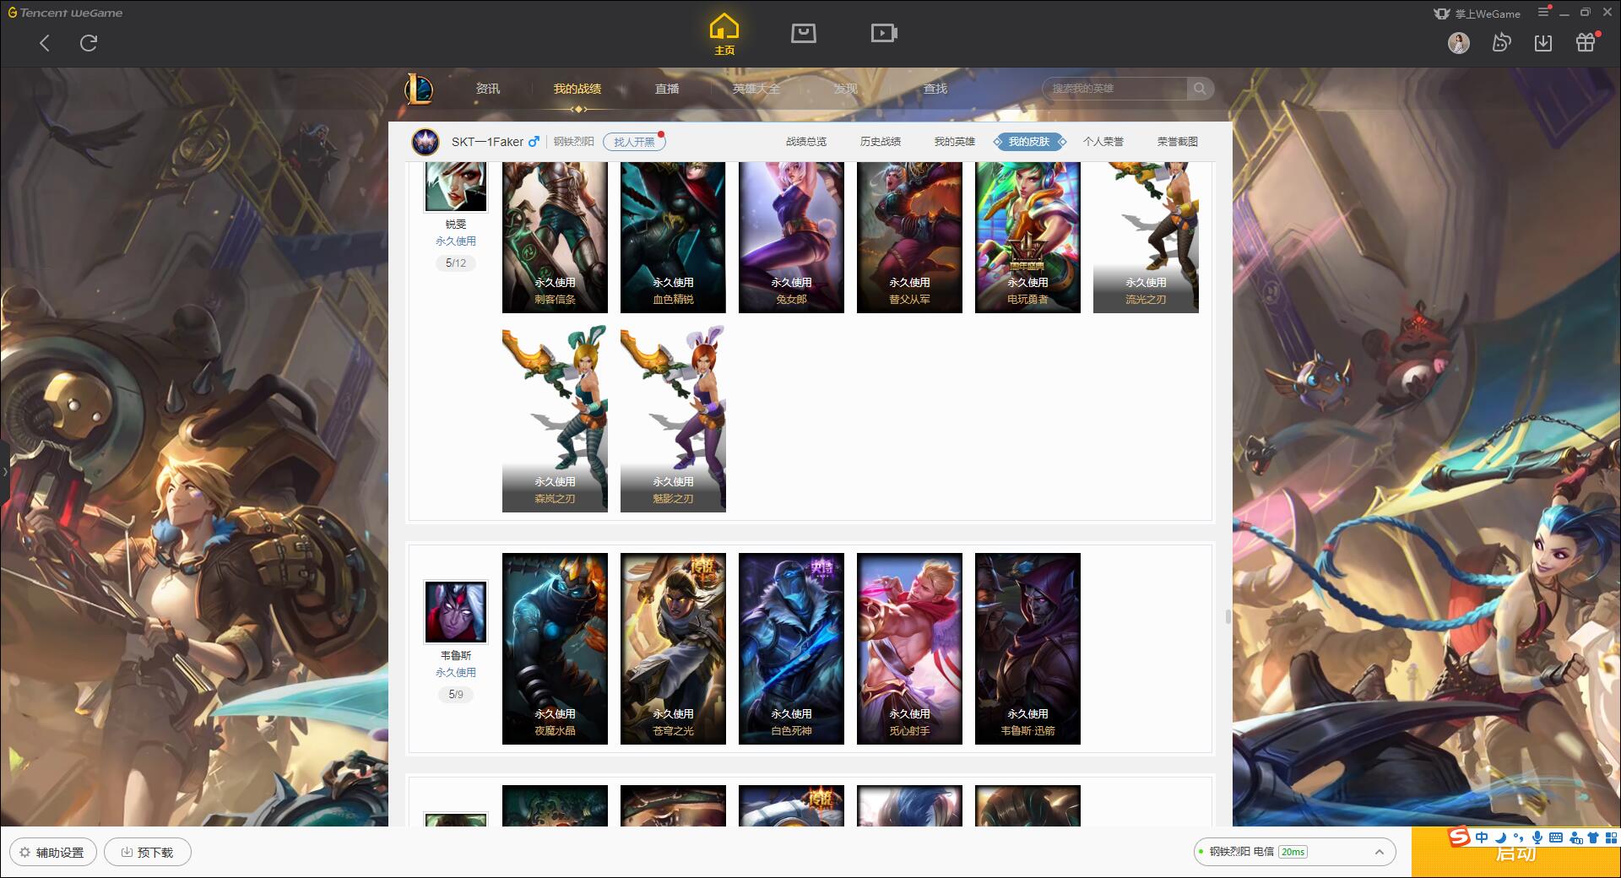Select the 魅影之刃 skin card
The height and width of the screenshot is (878, 1621).
coord(673,418)
